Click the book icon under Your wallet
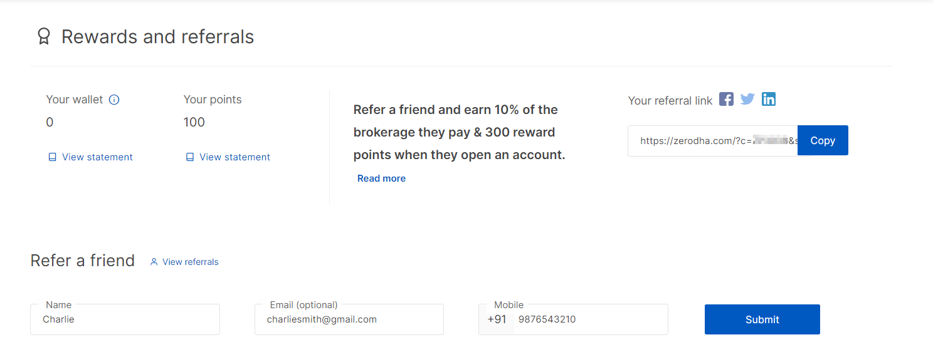The image size is (933, 357). 53,157
